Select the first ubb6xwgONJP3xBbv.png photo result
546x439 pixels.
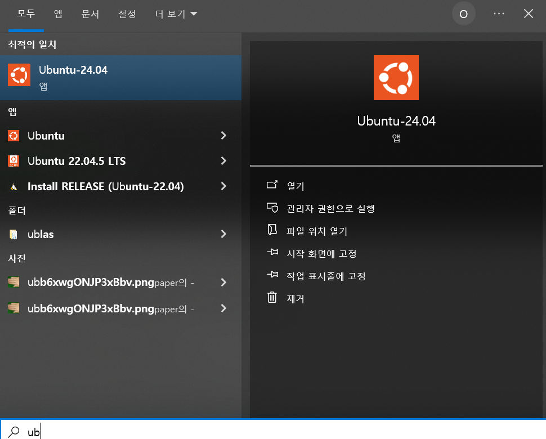click(x=120, y=283)
